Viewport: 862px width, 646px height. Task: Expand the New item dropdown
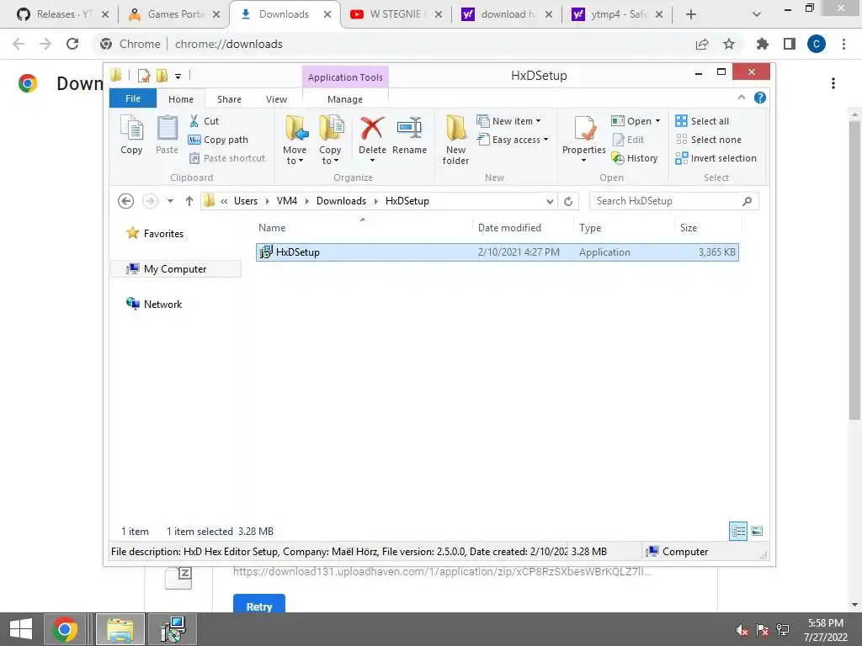[508, 121]
